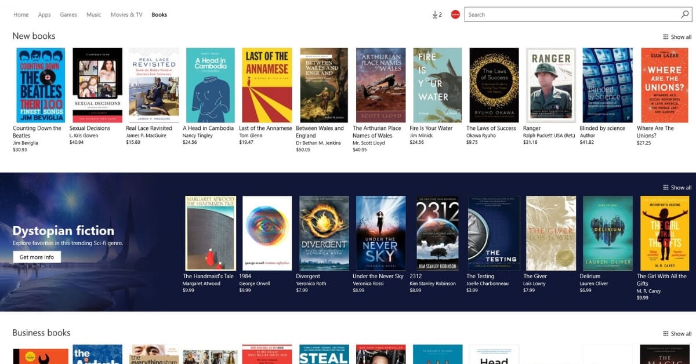Open Real Lace Revisited cover
Image resolution: width=696 pixels, height=364 pixels.
pos(154,85)
